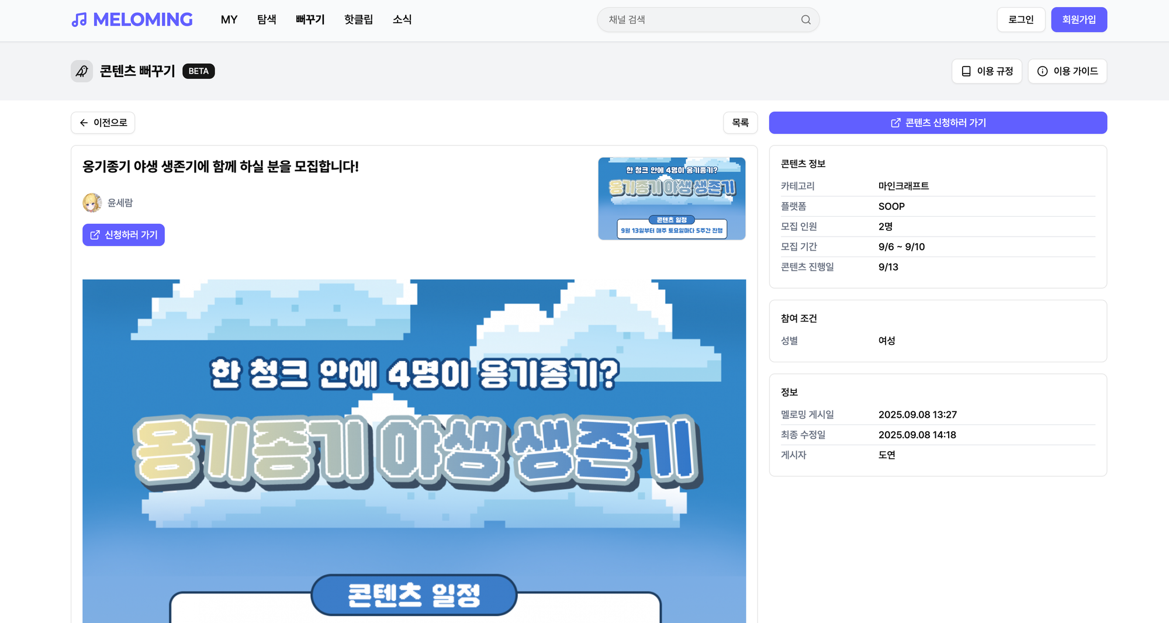
Task: Click the 참여 조건 section heading
Action: (799, 319)
